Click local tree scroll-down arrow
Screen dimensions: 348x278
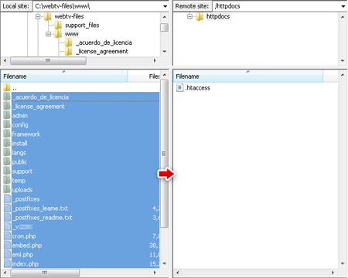click(x=164, y=52)
